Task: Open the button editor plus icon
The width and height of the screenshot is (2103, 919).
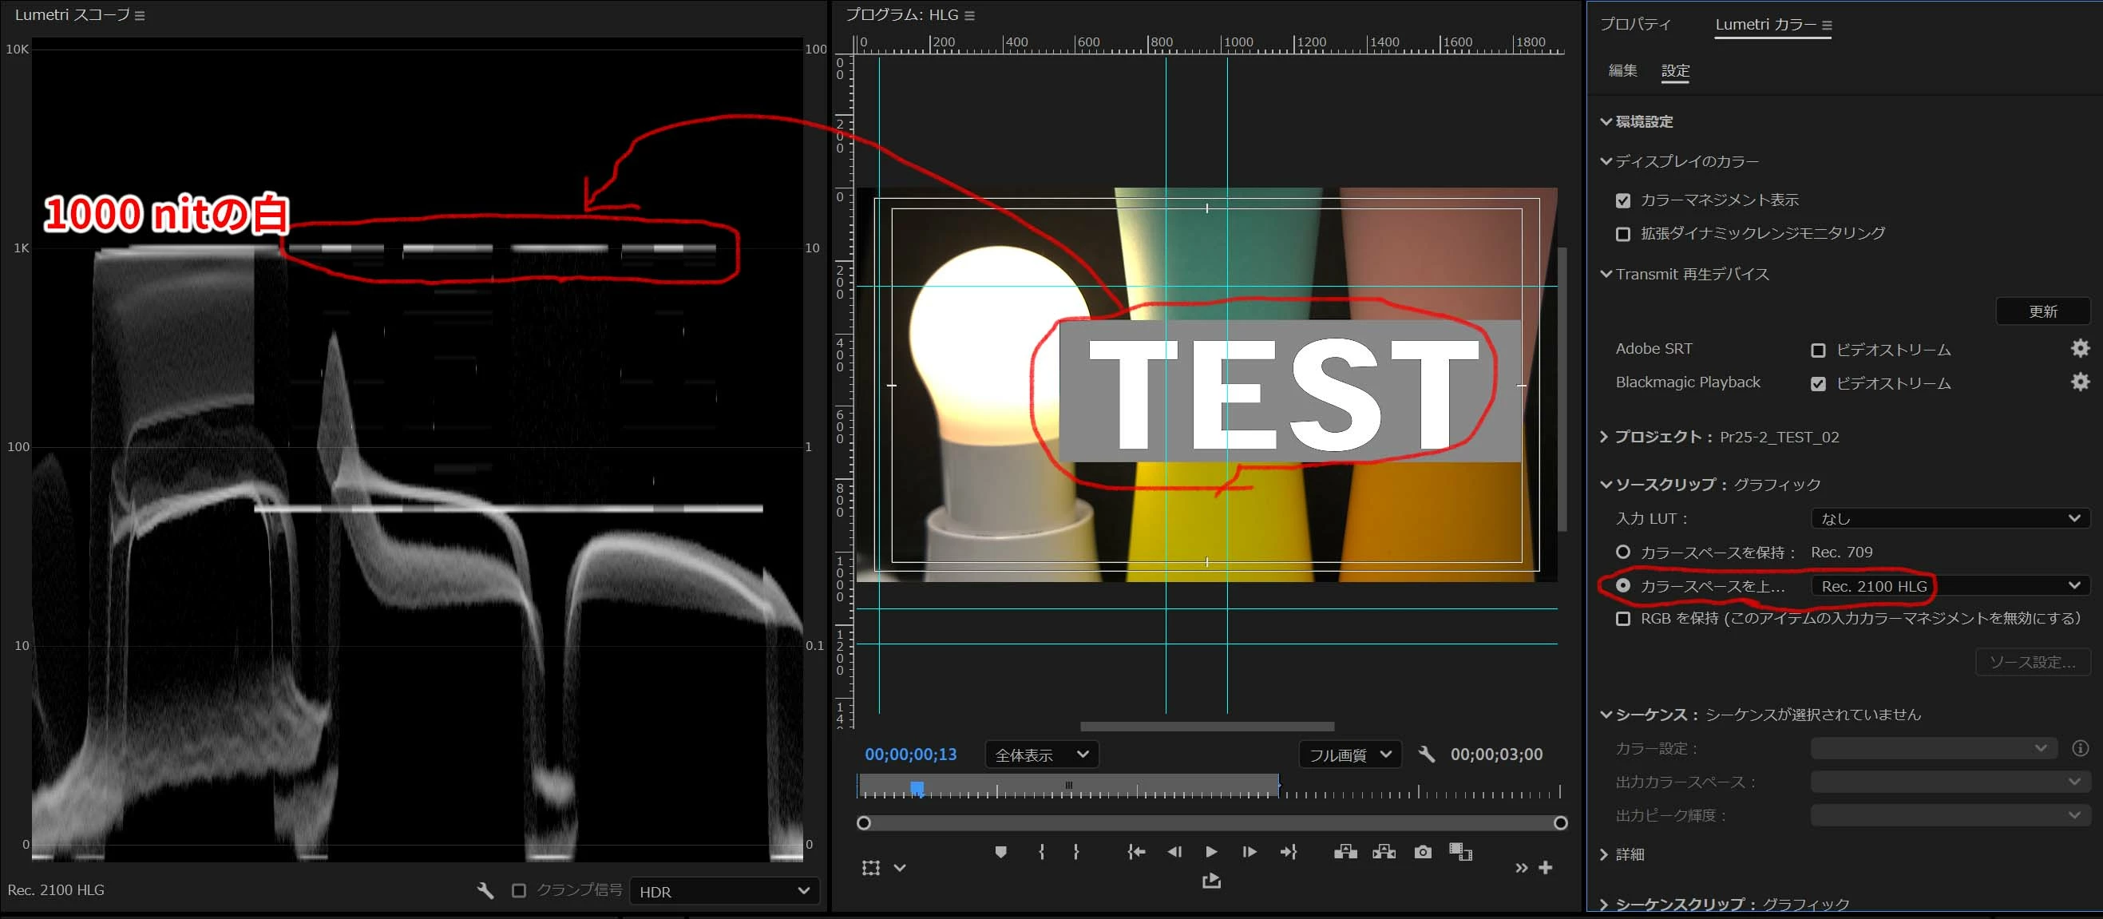Action: pos(1546,868)
